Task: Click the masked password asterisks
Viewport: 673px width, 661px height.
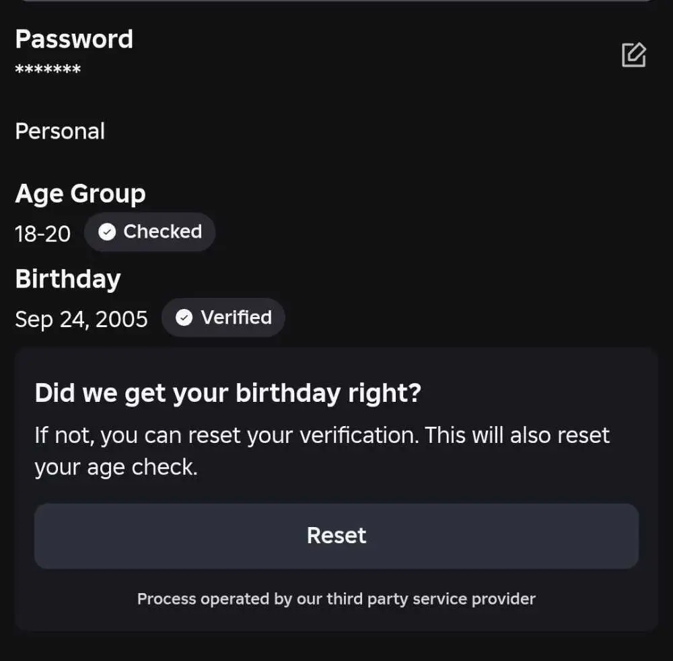Action: click(x=48, y=69)
